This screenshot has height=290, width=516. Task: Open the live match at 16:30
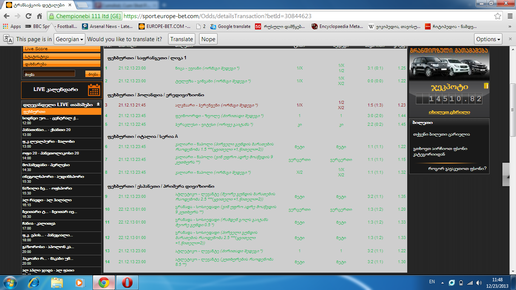pos(62,214)
